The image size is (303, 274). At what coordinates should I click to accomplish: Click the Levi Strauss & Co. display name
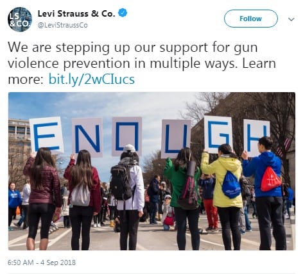click(76, 13)
